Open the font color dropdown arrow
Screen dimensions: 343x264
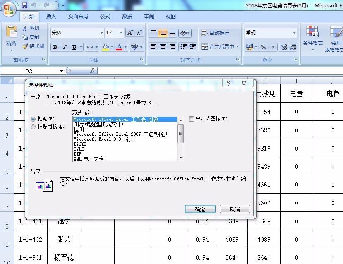125,47
